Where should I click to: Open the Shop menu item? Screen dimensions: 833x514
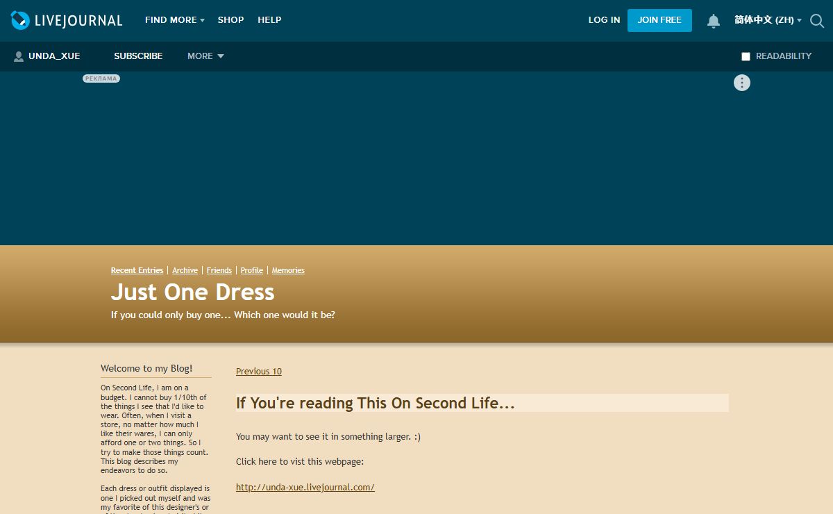coord(230,20)
